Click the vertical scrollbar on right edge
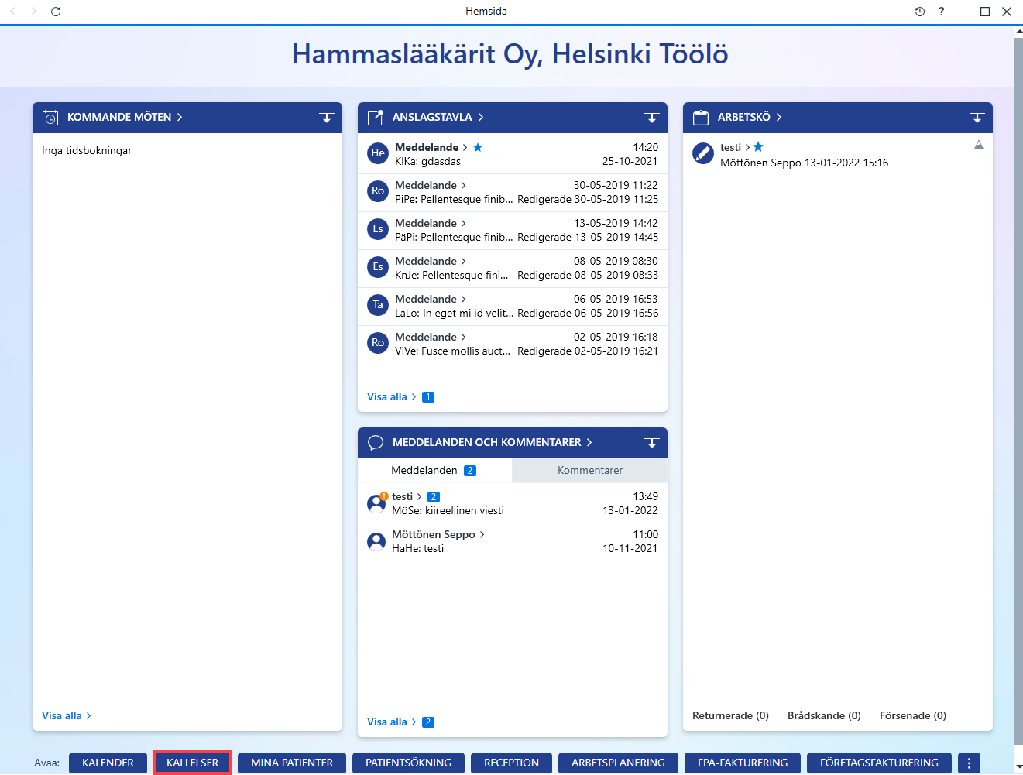This screenshot has width=1023, height=775. click(1018, 387)
